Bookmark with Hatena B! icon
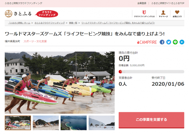Image resolution: width=189 pixels, height=134 pixels. [x=182, y=42]
